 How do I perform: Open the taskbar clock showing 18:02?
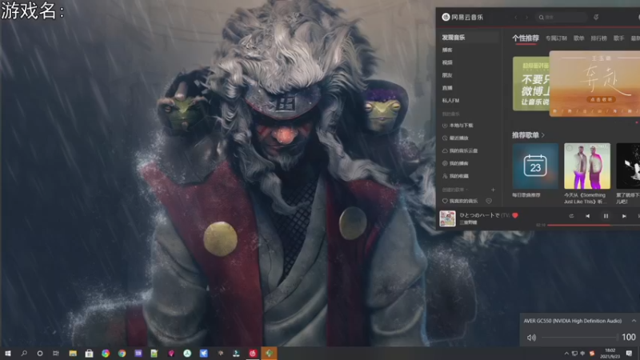(610, 354)
